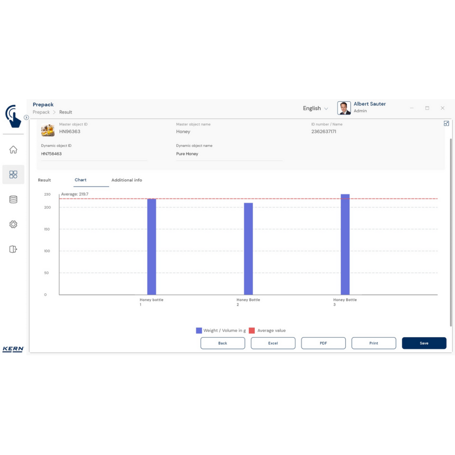The image size is (455, 455).
Task: Click the Back button
Action: click(222, 343)
